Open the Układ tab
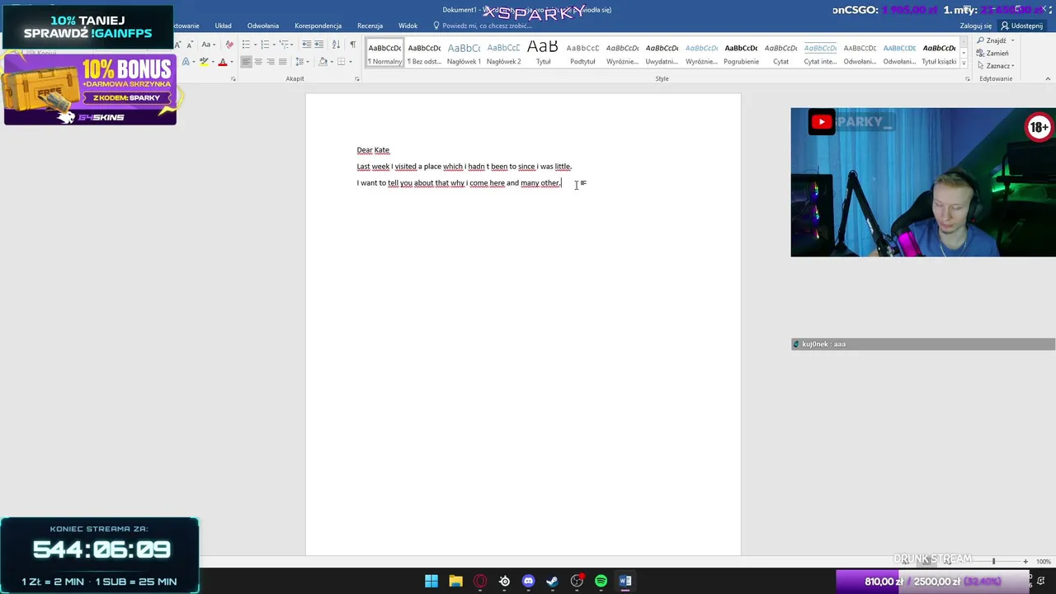Viewport: 1056px width, 594px height. click(224, 26)
